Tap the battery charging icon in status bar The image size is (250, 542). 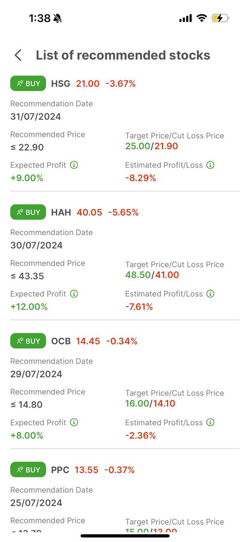[x=221, y=18]
